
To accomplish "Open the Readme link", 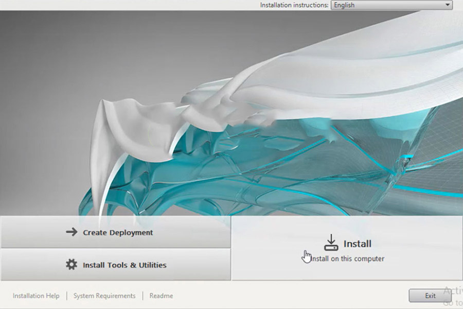I will [x=161, y=296].
